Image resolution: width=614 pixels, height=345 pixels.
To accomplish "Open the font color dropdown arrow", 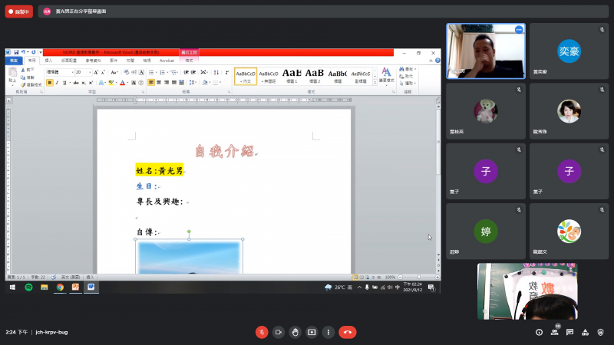I will click(127, 83).
